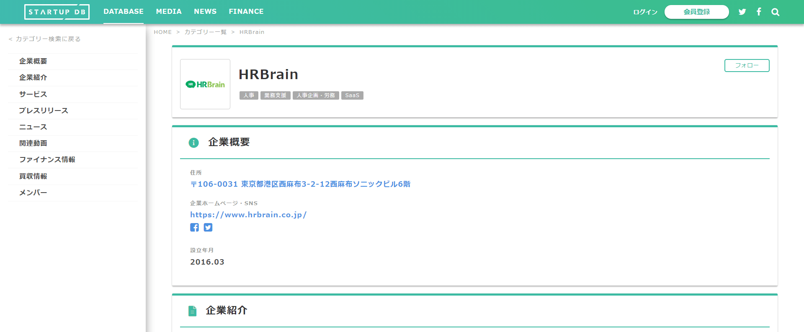Click the HRBrain company name heading
Viewport: 804px width, 332px height.
[x=268, y=75]
